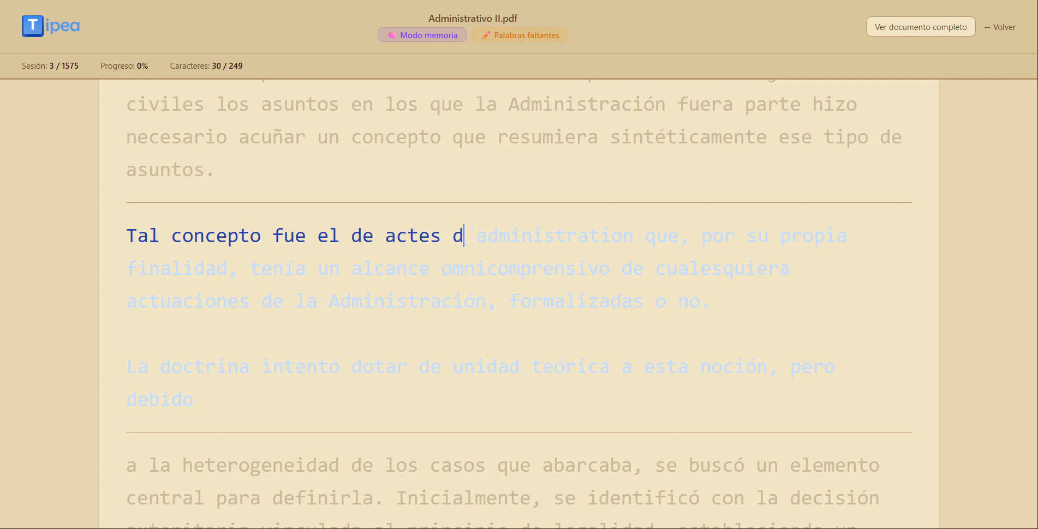The image size is (1038, 529).
Task: Click the Caracteres: 30 / 249 counter
Action: click(x=206, y=65)
